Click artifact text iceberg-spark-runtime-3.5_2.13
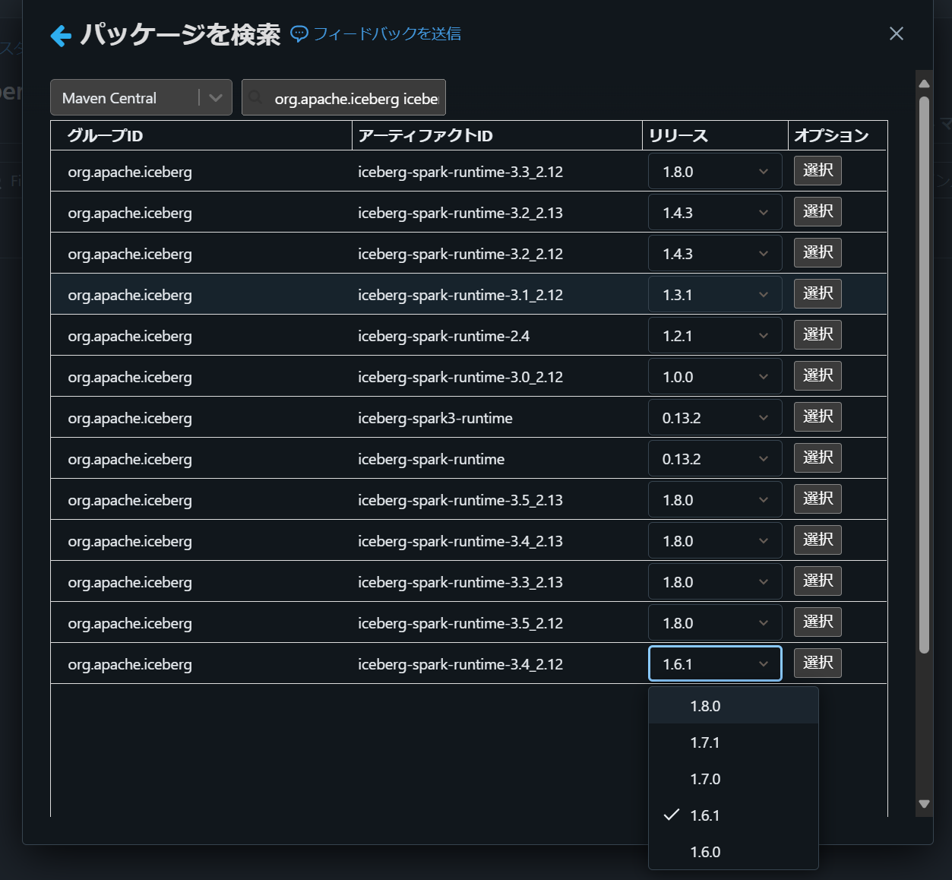 click(x=460, y=500)
